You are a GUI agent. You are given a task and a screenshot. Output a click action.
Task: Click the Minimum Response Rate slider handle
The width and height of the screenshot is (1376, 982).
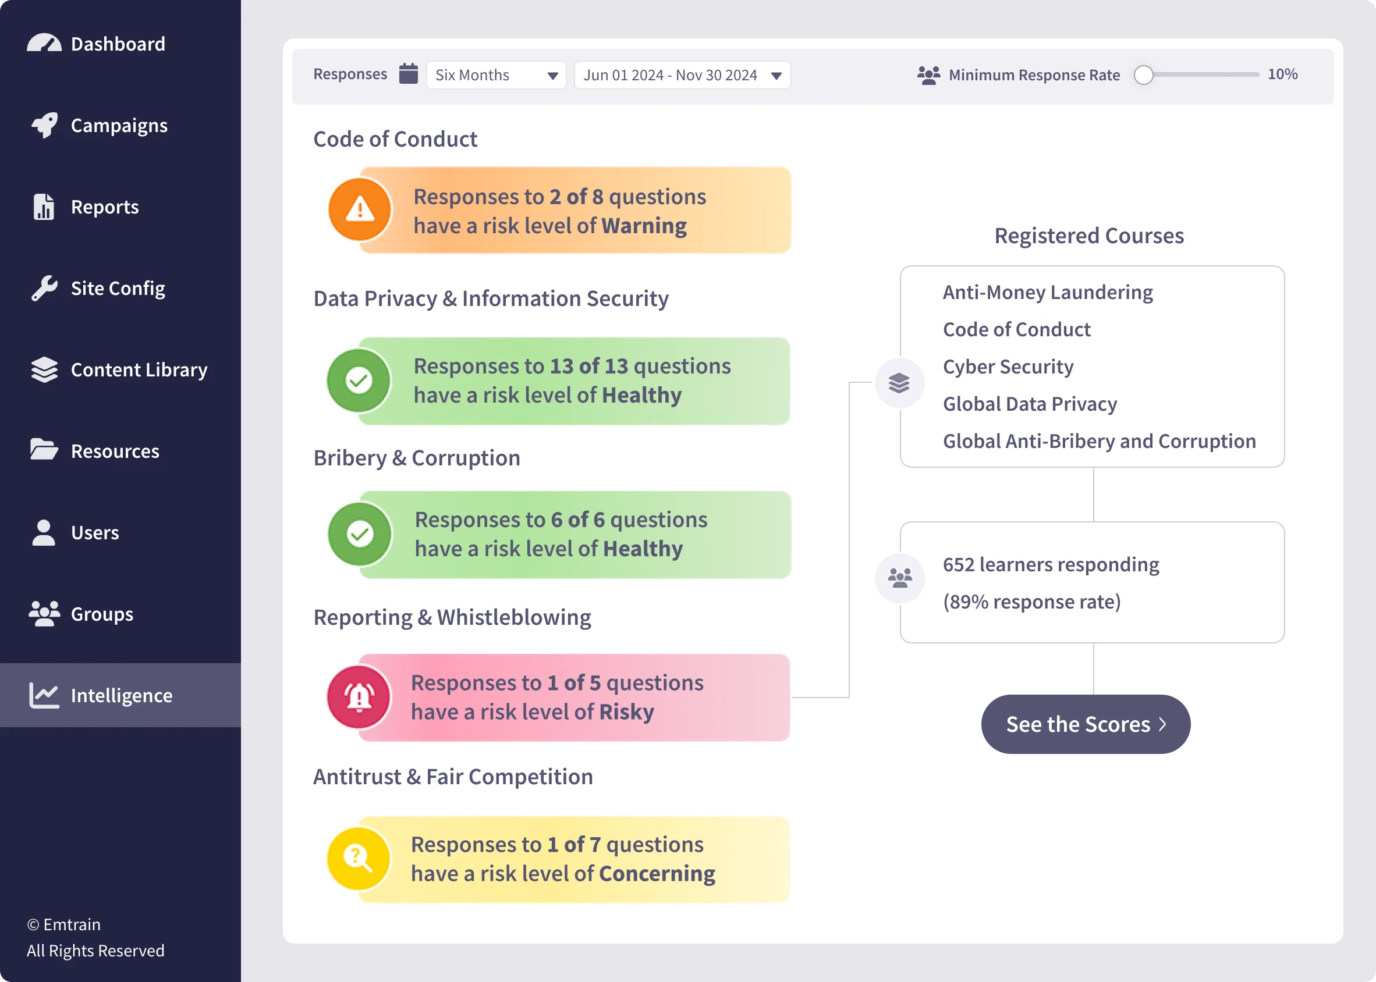(1143, 75)
